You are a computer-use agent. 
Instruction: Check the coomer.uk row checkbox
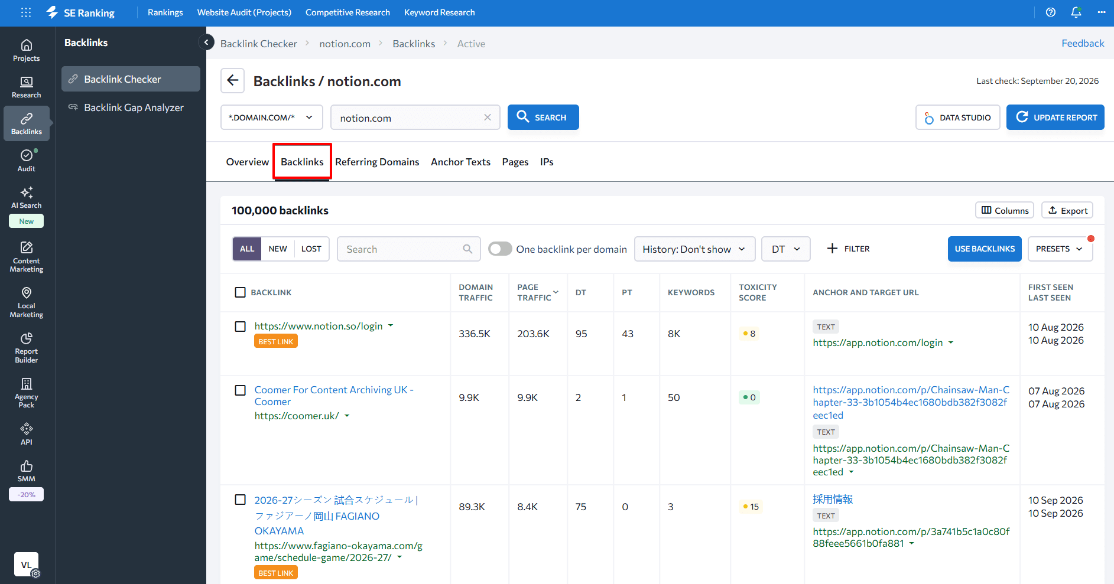pos(240,390)
